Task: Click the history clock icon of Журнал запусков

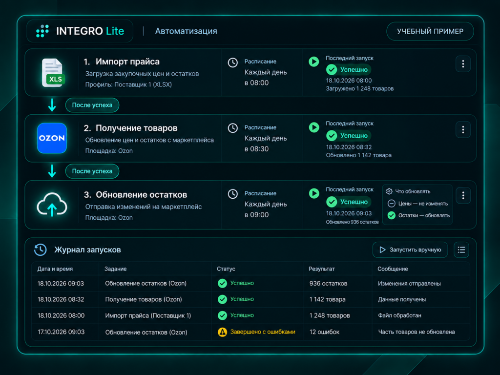Action: [41, 250]
